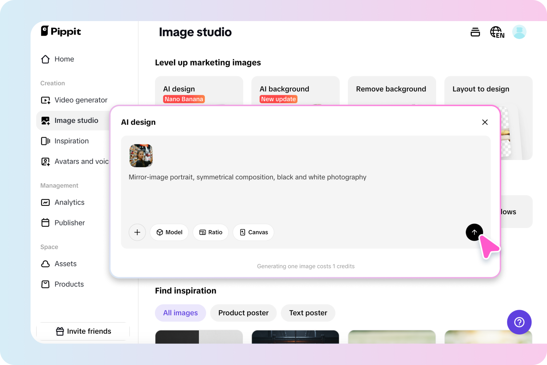Click the Avatars and voices icon
This screenshot has height=365, width=547.
45,161
